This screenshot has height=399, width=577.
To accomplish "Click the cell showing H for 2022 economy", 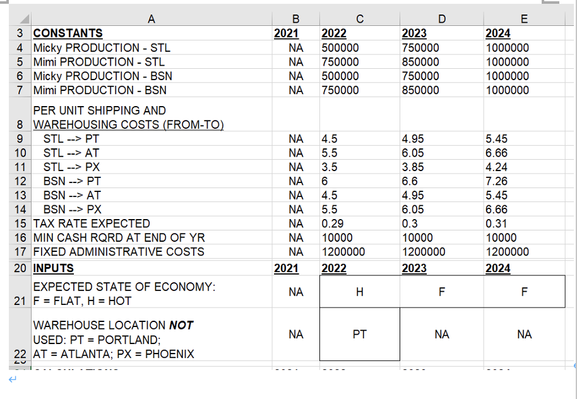I will (359, 292).
